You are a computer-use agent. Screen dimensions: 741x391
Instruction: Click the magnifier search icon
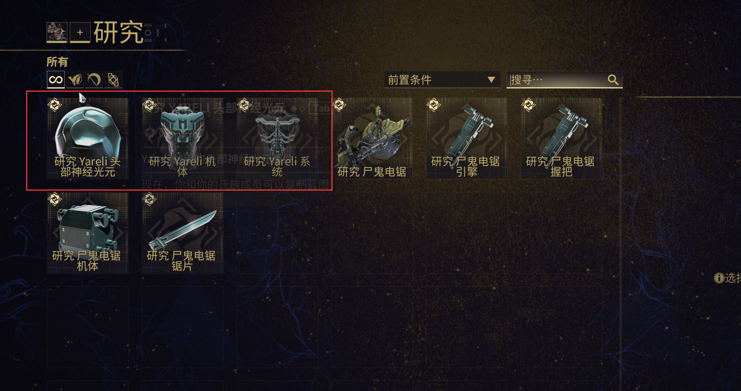point(613,80)
